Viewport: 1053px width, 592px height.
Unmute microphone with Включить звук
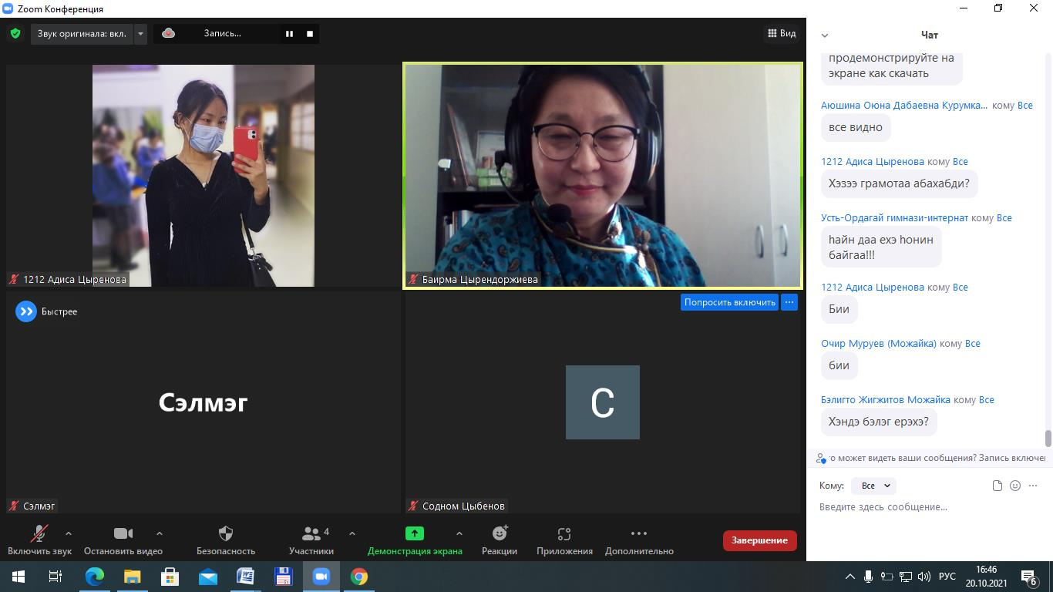(39, 540)
